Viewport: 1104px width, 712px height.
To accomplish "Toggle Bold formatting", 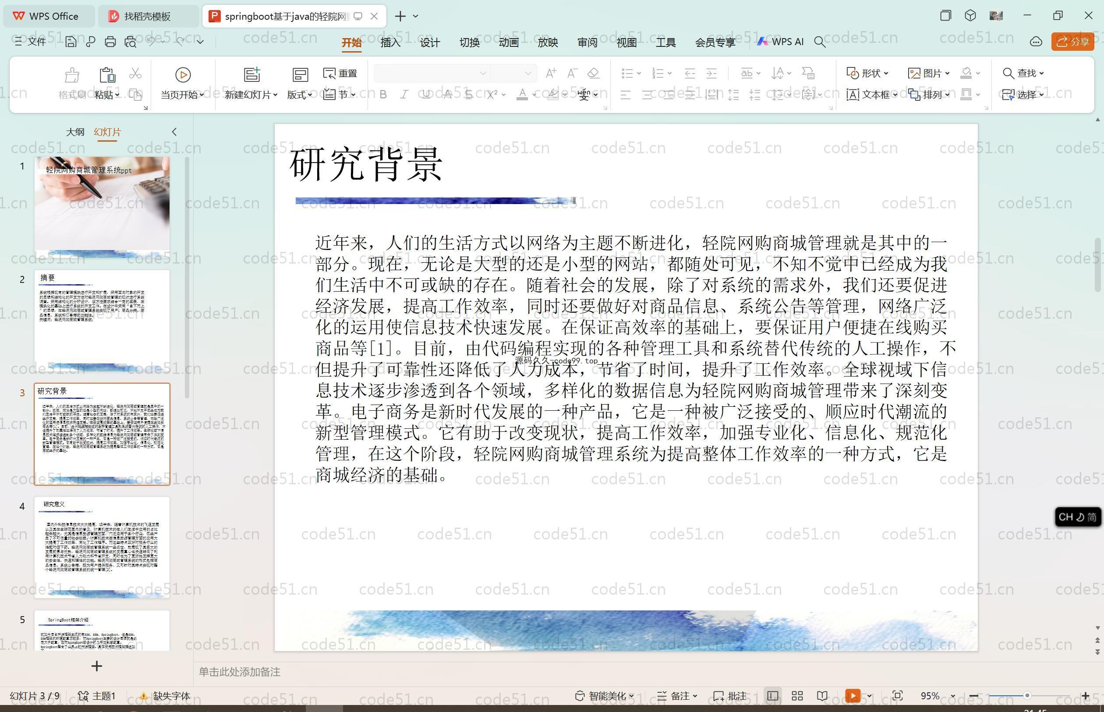I will click(x=383, y=95).
